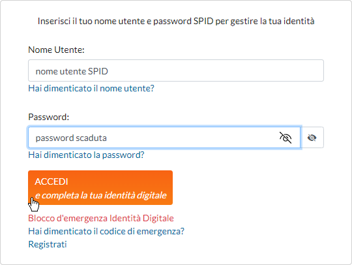Select the placeholder text 'nome utente SPID'
This screenshot has height=265, width=352.
[x=72, y=71]
